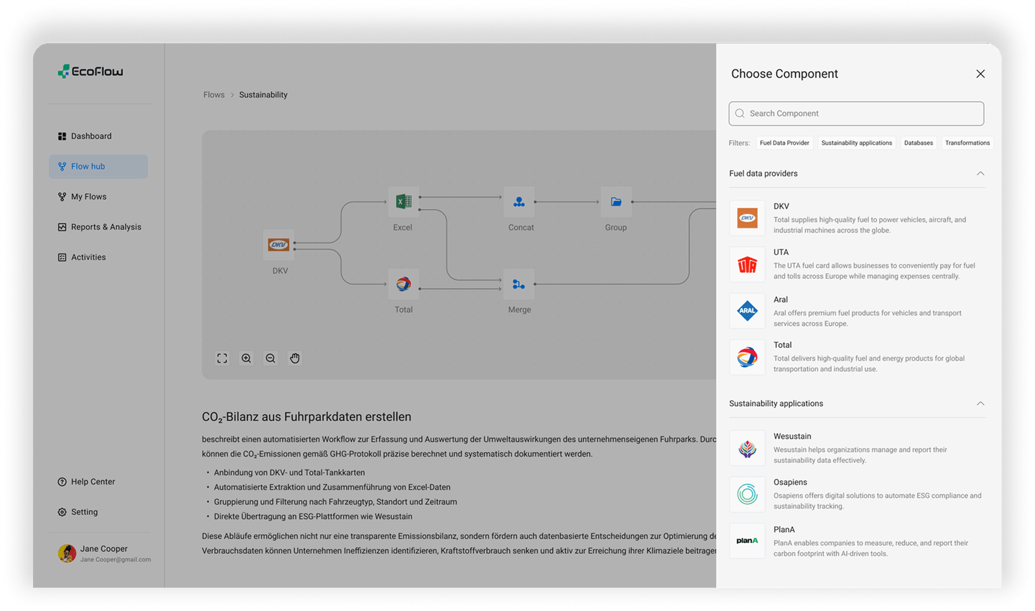This screenshot has width=1035, height=611.
Task: Click the Setting gear icon
Action: (62, 512)
